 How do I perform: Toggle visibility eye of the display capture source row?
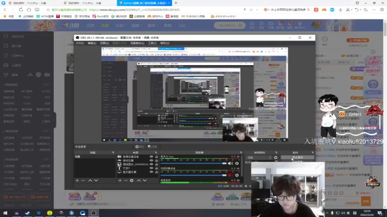point(151,172)
